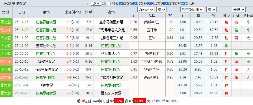
Task: Click the 巴塞罗那女足 team title
Action: 15,3
